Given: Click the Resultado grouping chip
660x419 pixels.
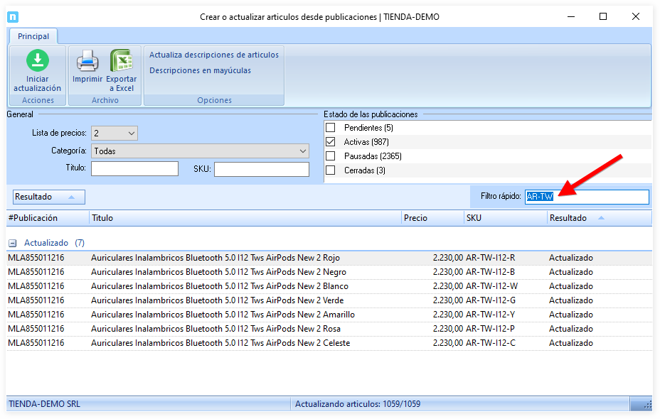Looking at the screenshot, I should 48,197.
